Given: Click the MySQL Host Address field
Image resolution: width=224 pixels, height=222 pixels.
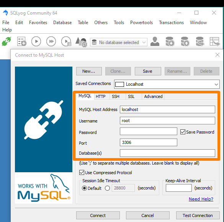Looking at the screenshot, I should click(167, 109).
